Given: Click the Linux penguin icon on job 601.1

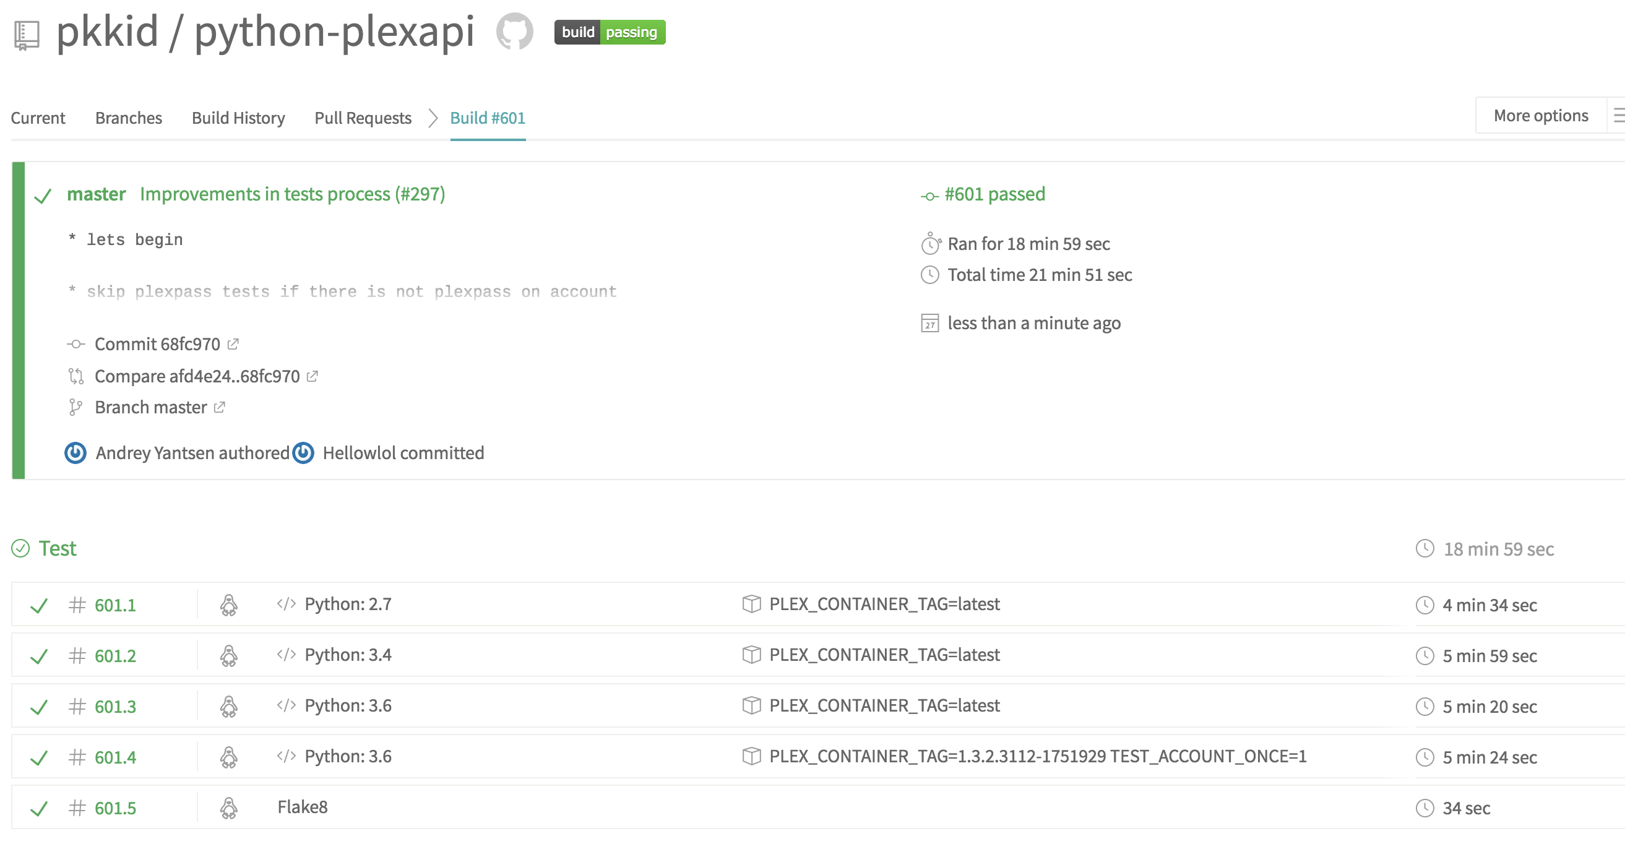Looking at the screenshot, I should (x=229, y=605).
